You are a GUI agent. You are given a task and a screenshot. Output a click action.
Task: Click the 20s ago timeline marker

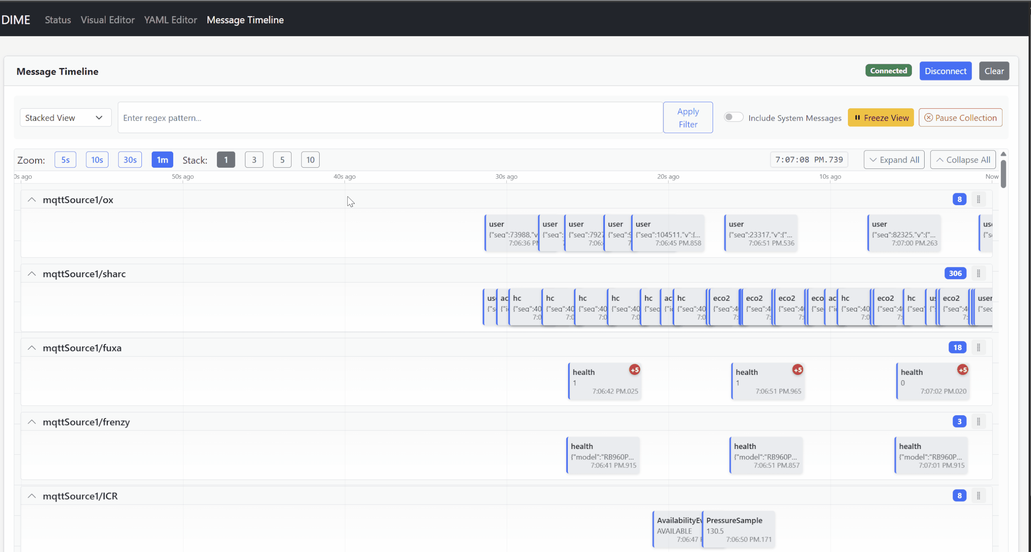668,176
